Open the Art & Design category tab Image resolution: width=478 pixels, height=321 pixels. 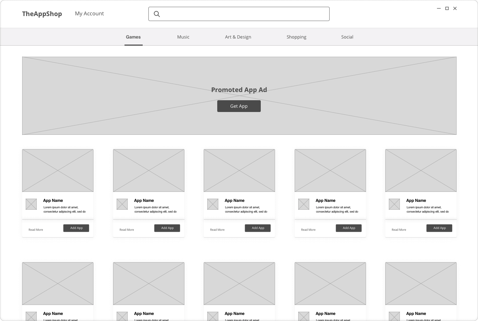click(238, 37)
